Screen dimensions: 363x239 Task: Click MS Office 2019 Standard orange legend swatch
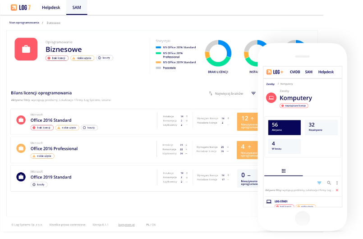(158, 62)
